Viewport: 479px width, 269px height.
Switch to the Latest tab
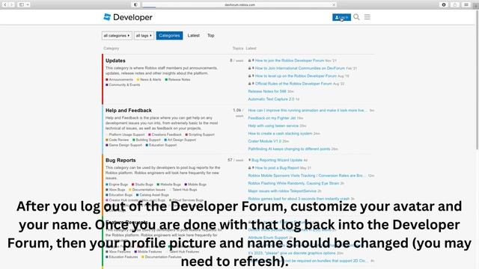point(193,35)
